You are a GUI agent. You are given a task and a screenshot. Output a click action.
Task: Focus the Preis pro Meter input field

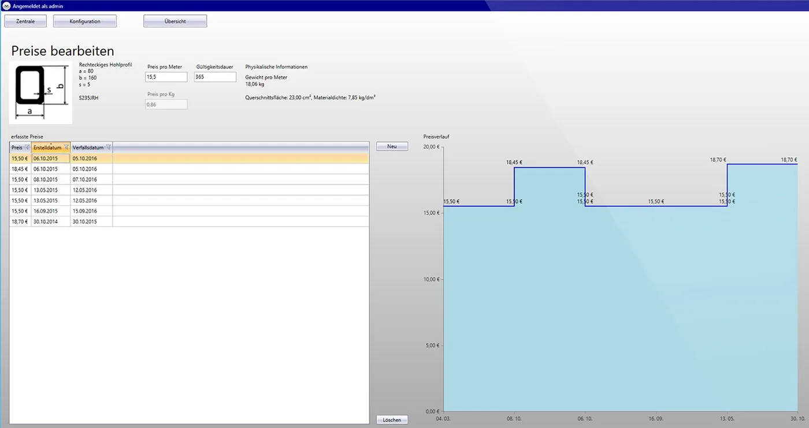(166, 77)
